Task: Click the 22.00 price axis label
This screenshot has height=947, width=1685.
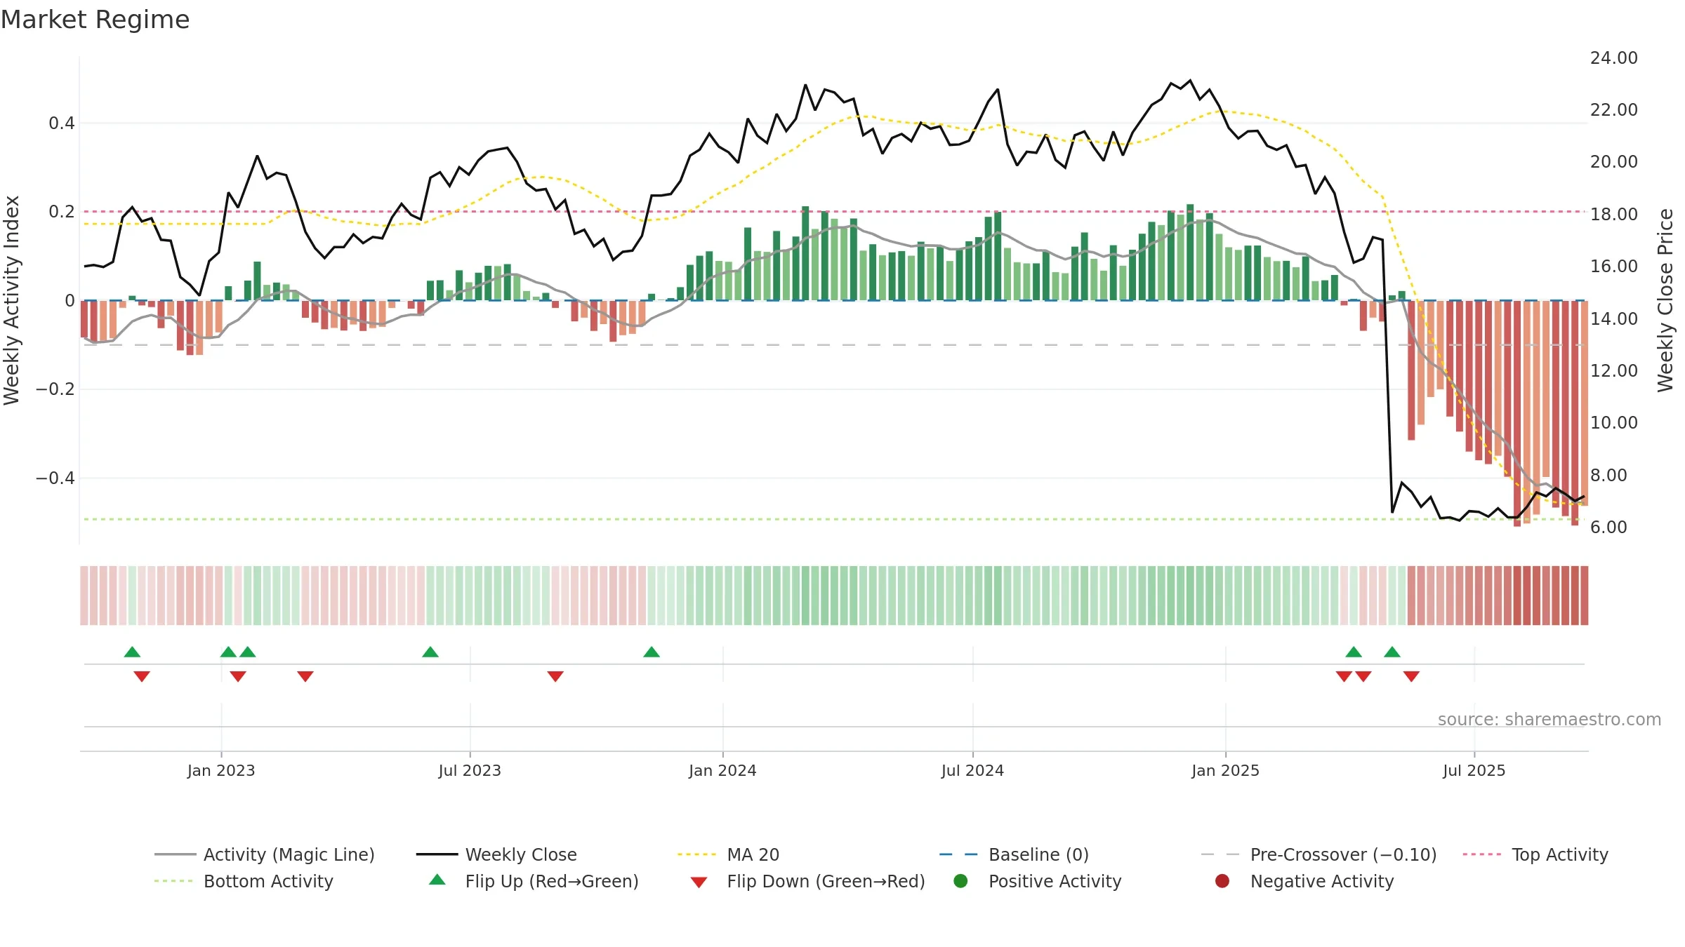Action: (1614, 109)
